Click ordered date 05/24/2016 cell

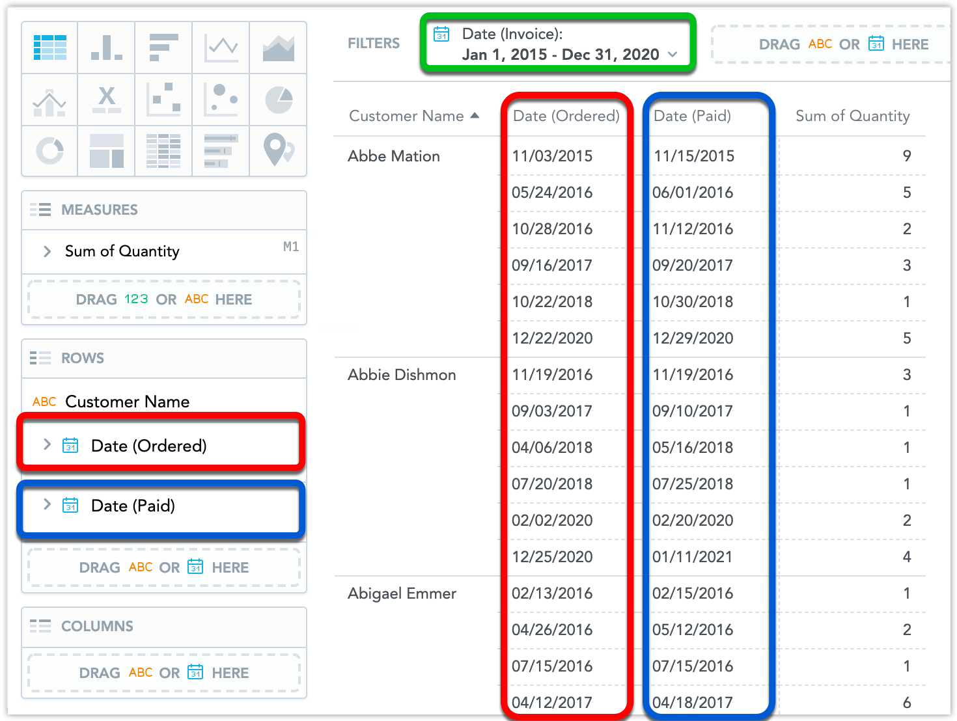click(x=552, y=193)
